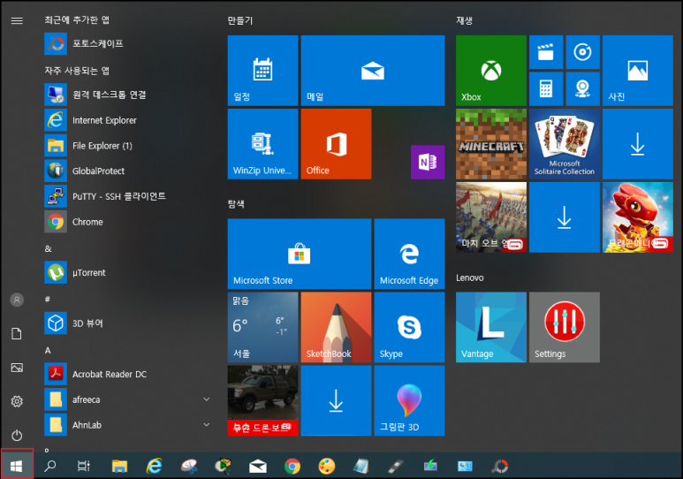Open Task View on the taskbar

[83, 466]
